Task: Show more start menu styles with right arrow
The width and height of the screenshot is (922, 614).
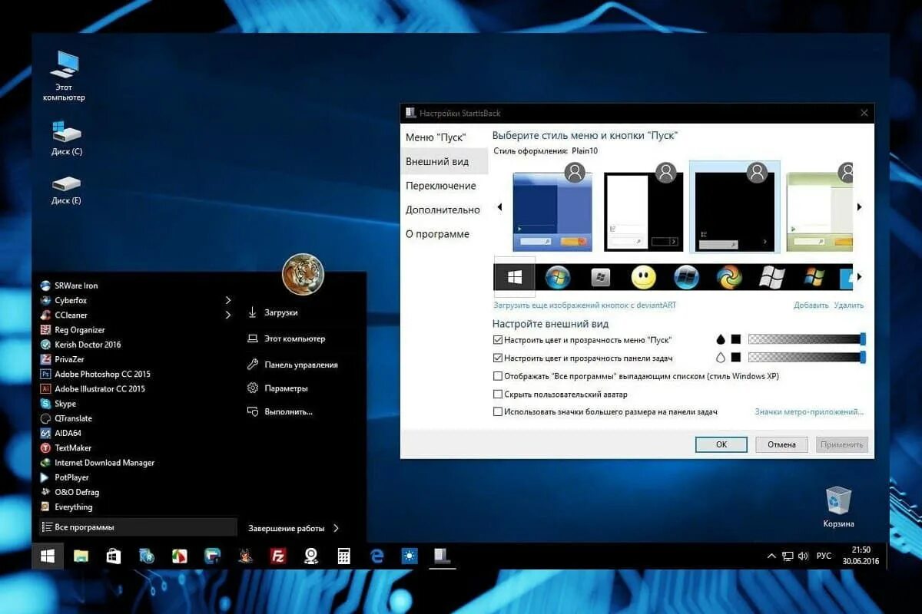Action: click(x=860, y=207)
